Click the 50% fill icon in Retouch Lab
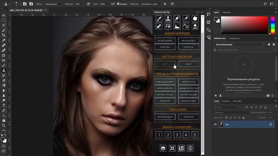This screenshot has height=156, width=278. (x=195, y=26)
